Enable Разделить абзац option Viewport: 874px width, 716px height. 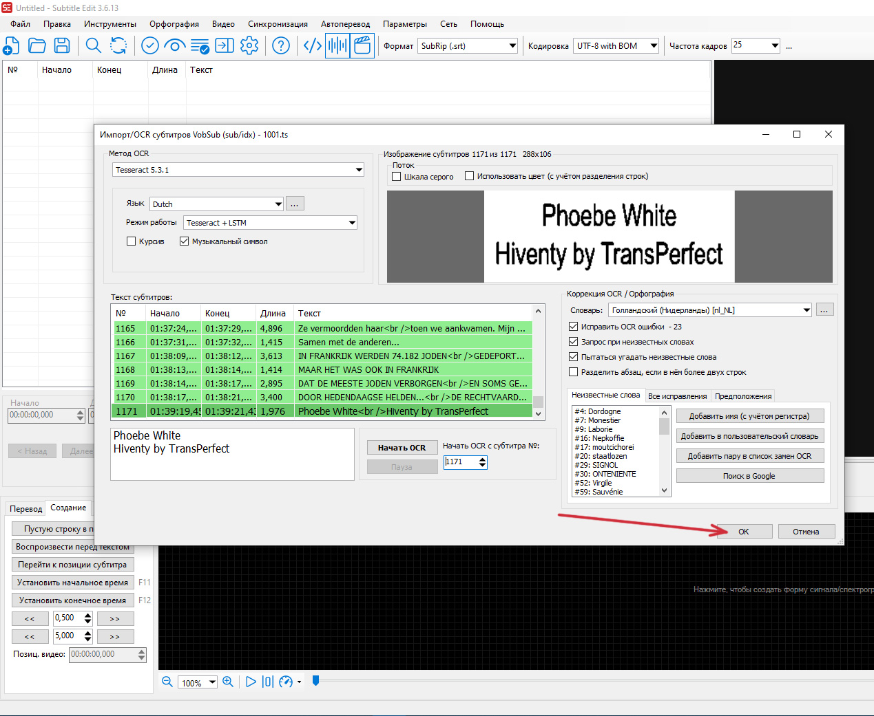(x=574, y=372)
